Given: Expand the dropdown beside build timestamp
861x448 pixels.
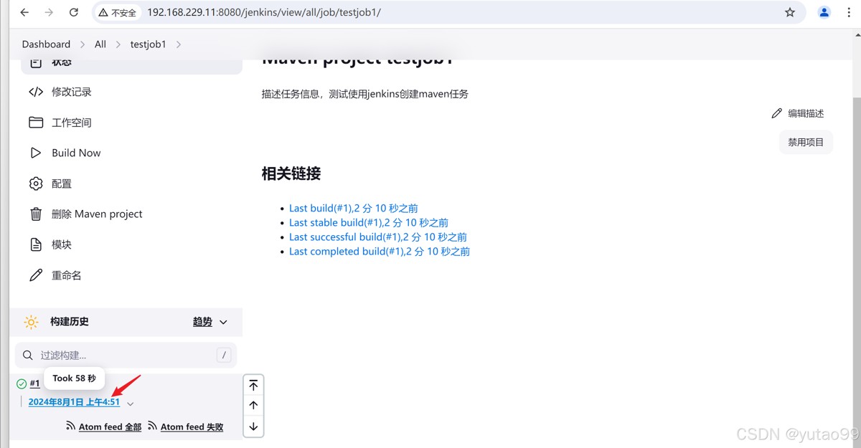Looking at the screenshot, I should (130, 404).
